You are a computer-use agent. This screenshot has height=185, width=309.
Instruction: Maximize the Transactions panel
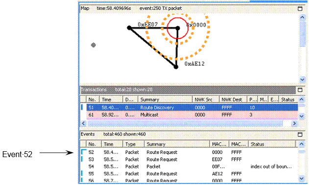point(300,90)
